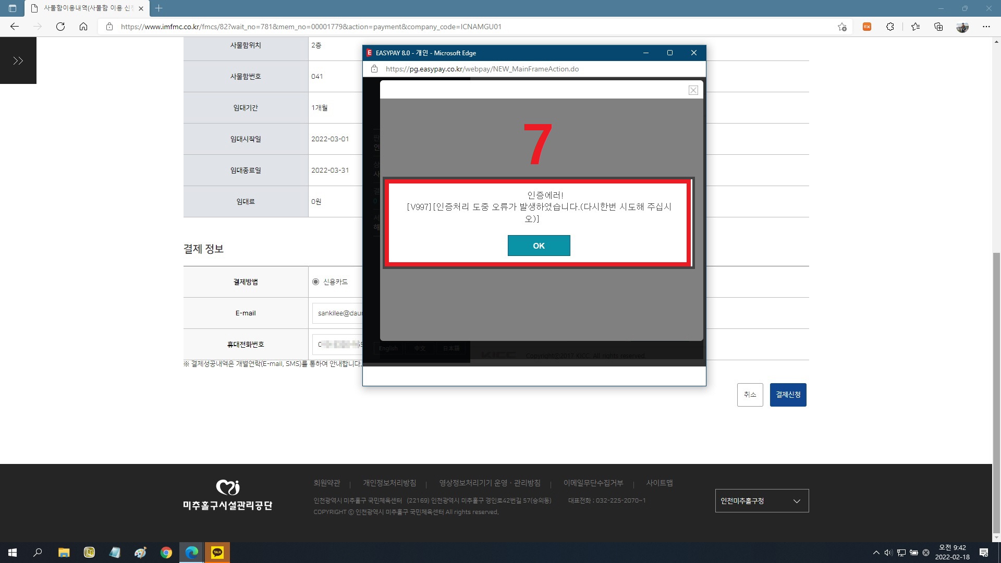Click OK in the authentication error dialog
Screen dimensions: 1001x563
click(x=539, y=246)
